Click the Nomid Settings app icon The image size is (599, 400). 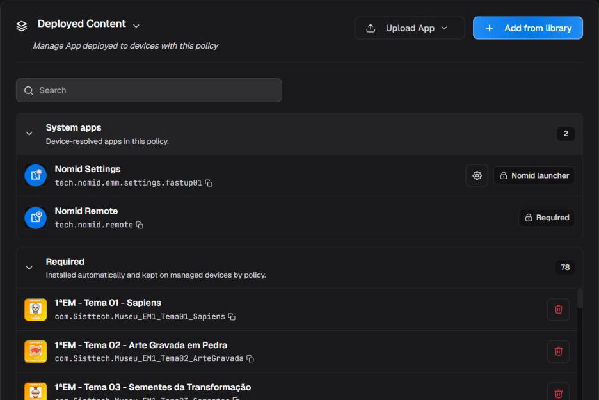(x=36, y=175)
